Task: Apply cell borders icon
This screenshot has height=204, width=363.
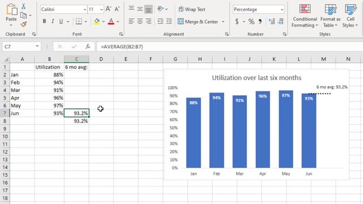Action: point(79,22)
